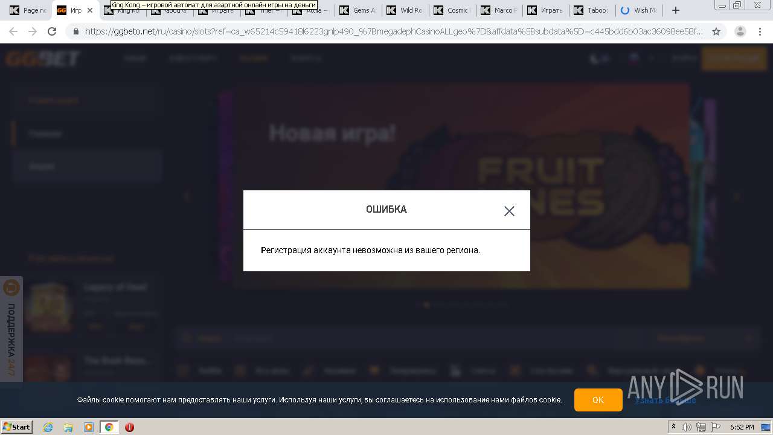
Task: Reload the current page
Action: [52, 31]
